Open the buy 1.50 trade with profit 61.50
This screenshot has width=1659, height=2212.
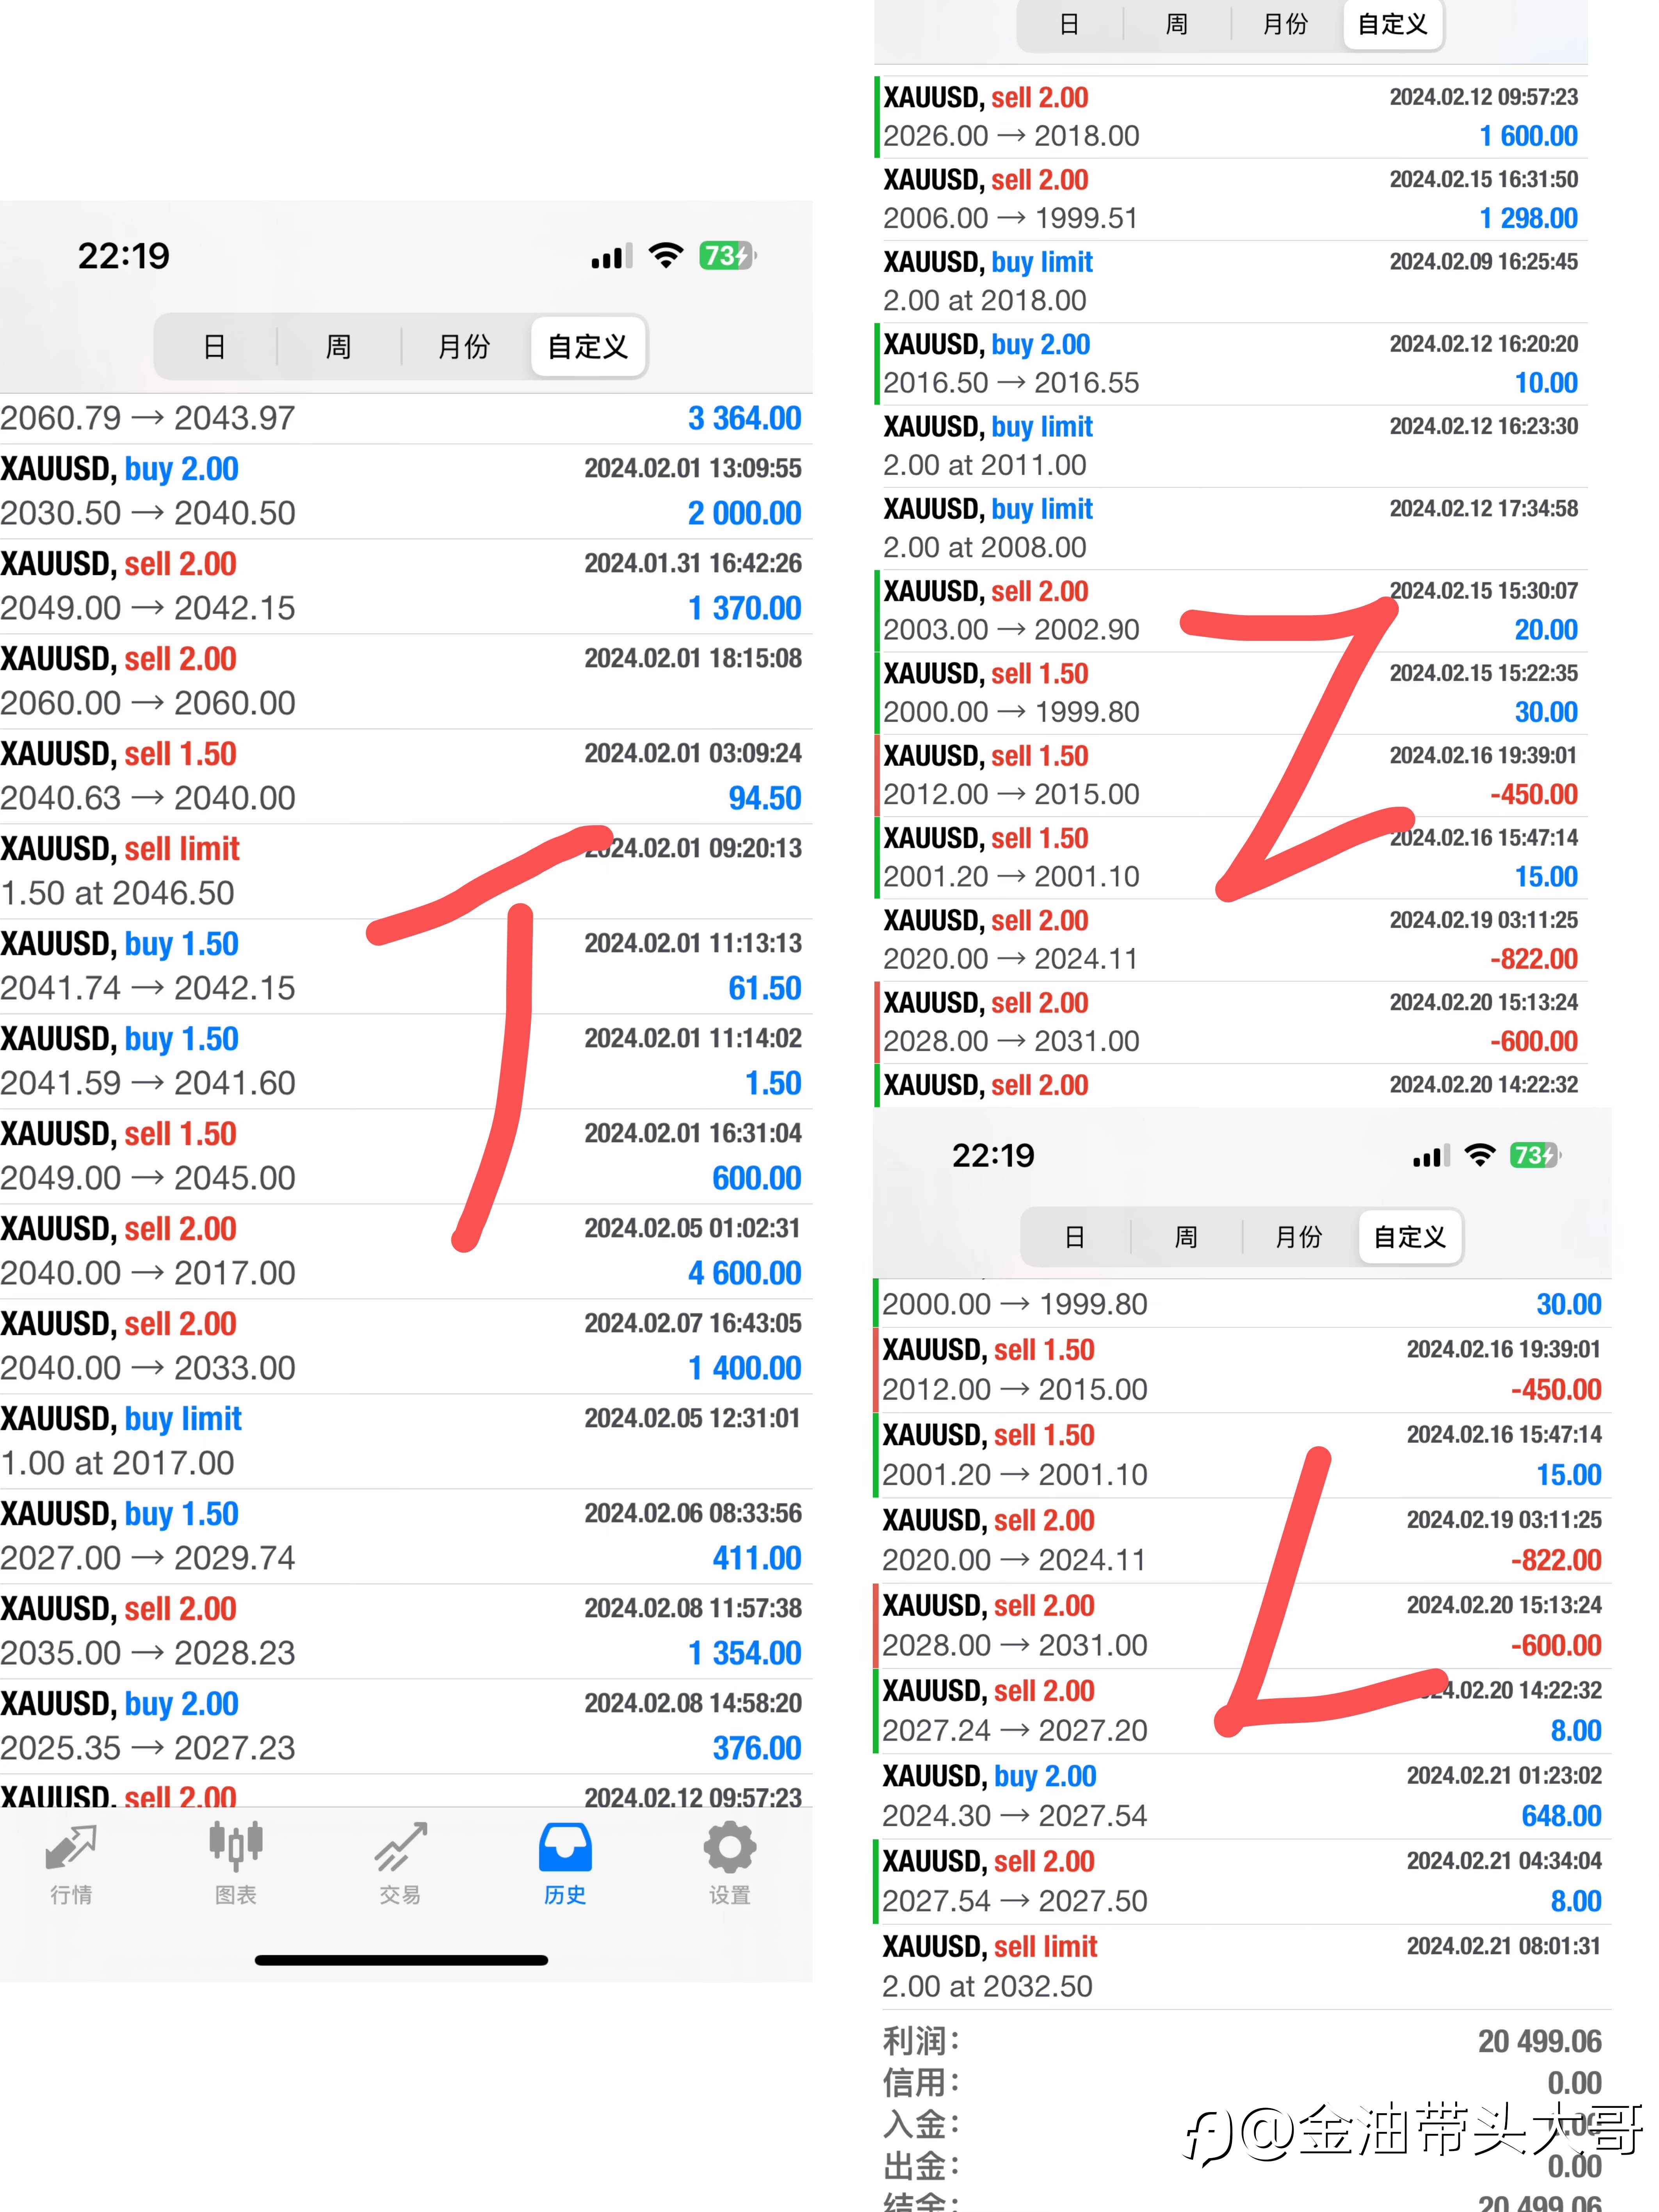(406, 966)
